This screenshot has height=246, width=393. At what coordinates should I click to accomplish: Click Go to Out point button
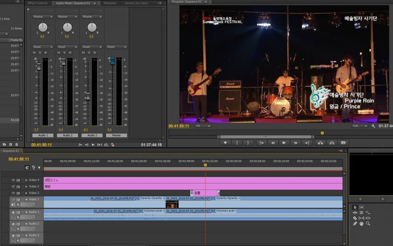pyautogui.click(x=307, y=143)
